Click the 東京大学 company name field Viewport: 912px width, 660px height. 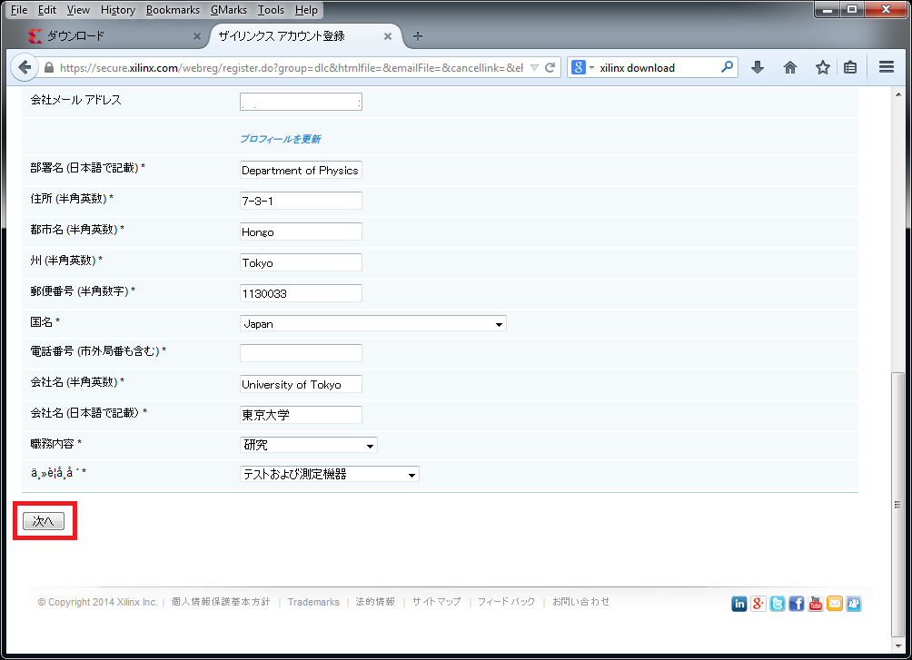tap(301, 415)
